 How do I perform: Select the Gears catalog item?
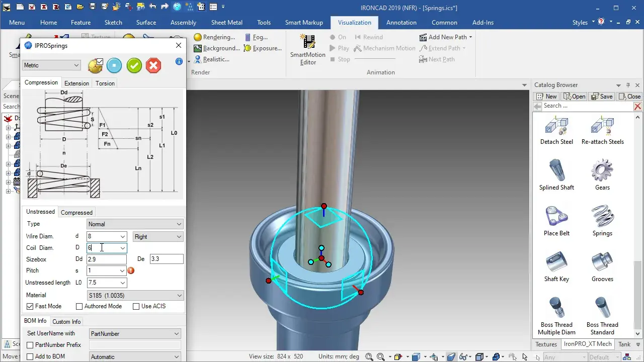[x=602, y=174]
